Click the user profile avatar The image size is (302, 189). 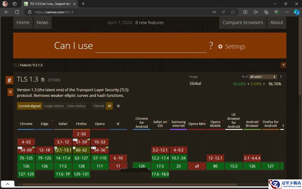pos(5,4)
